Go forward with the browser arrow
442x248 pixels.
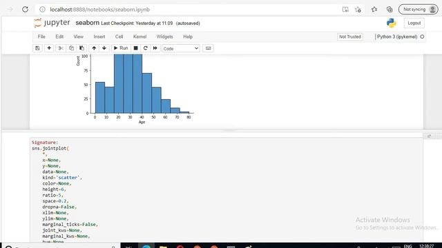(x=10, y=9)
